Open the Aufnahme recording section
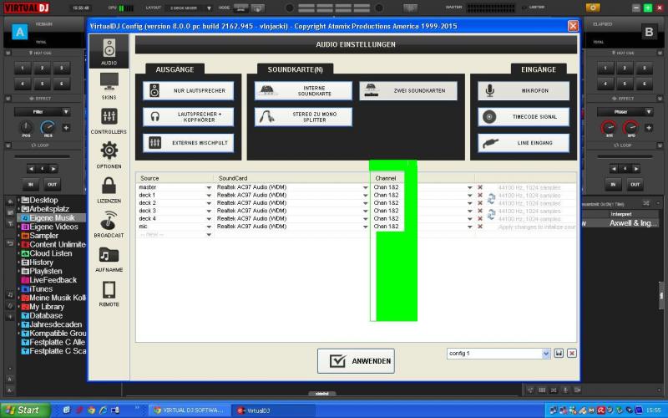668x418 pixels. [109, 259]
